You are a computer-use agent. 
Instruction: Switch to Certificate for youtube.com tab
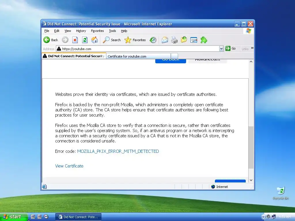pos(139,56)
